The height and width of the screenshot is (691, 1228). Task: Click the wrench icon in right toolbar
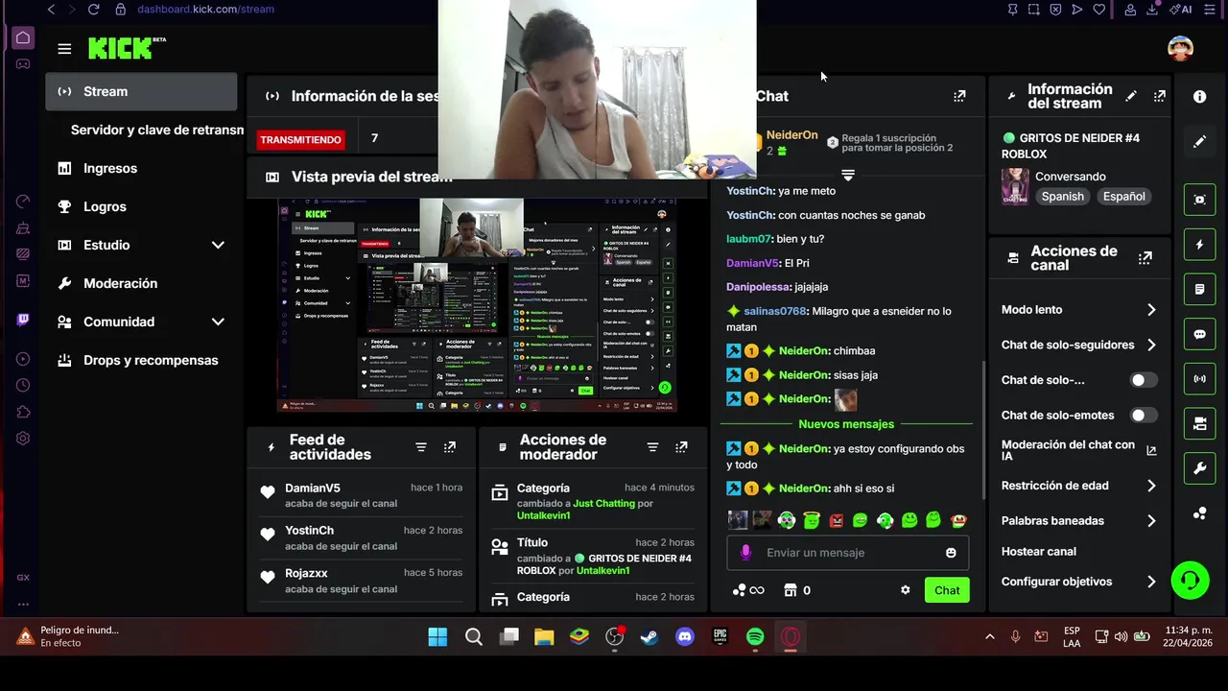pos(1199,468)
